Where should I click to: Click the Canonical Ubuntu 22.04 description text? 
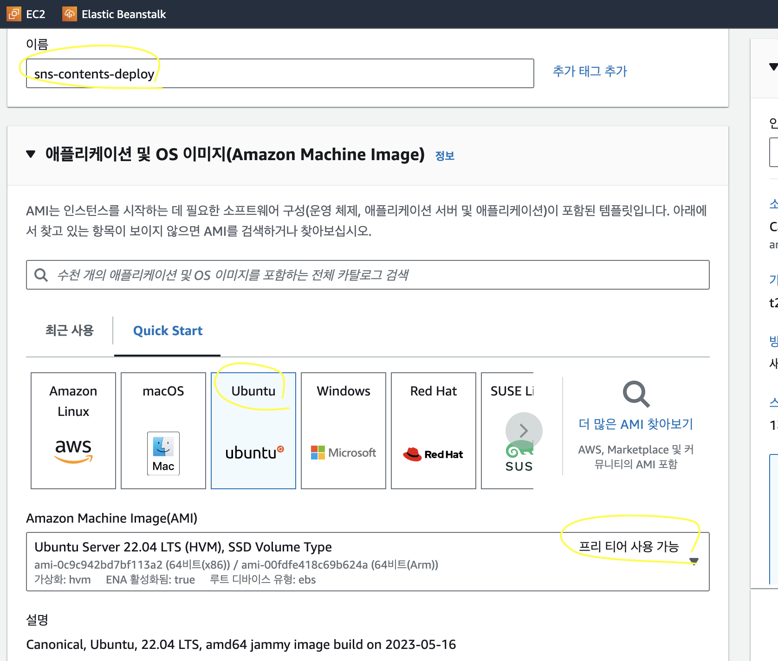(x=241, y=644)
